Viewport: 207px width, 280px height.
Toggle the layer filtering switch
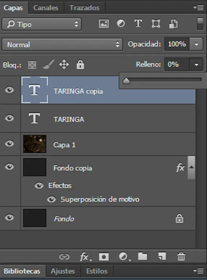(200, 24)
